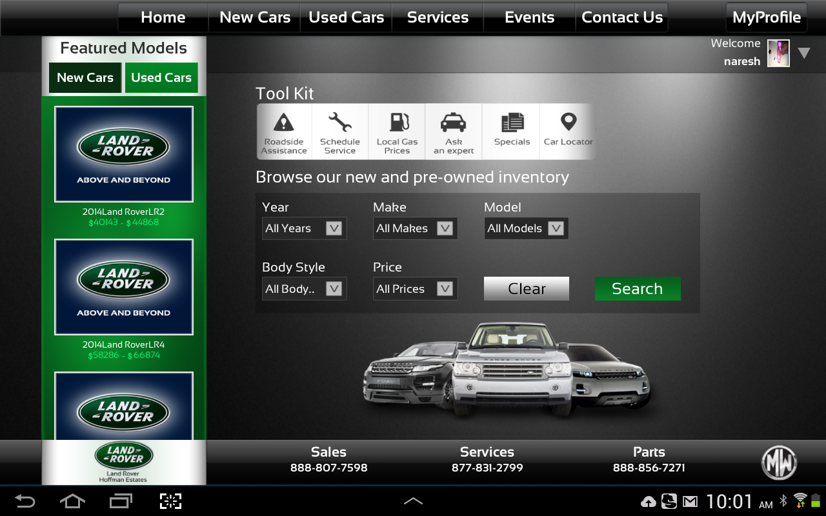Open Schedule Service wrench tool
Image resolution: width=826 pixels, height=516 pixels.
(340, 132)
